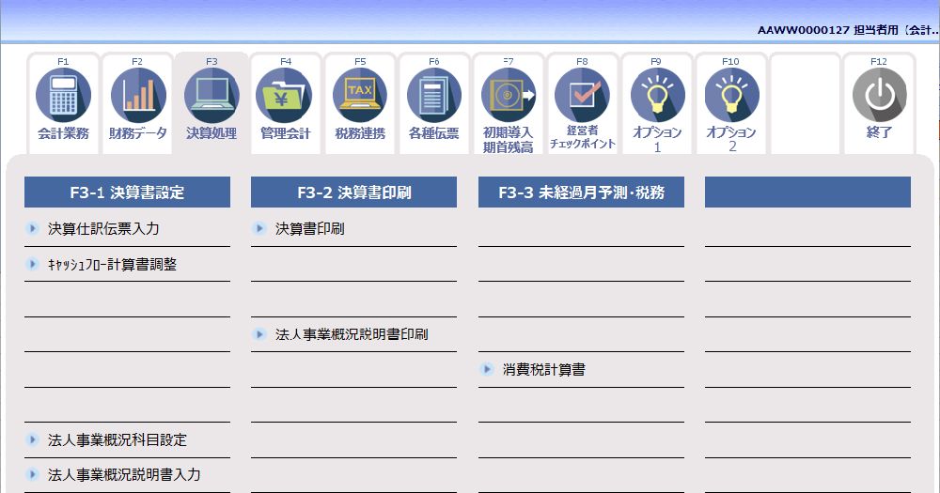Click the 各種伝票 tab label

point(434,133)
